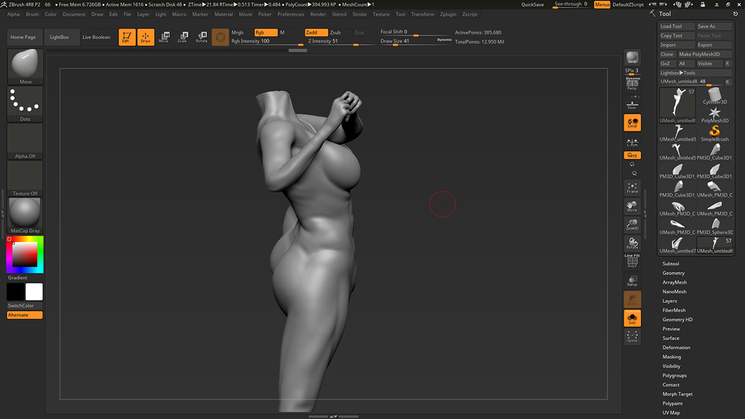Expand the Subtool palette section
Image resolution: width=745 pixels, height=419 pixels.
pyautogui.click(x=670, y=264)
